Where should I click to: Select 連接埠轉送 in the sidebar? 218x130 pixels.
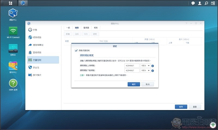pos(43,45)
